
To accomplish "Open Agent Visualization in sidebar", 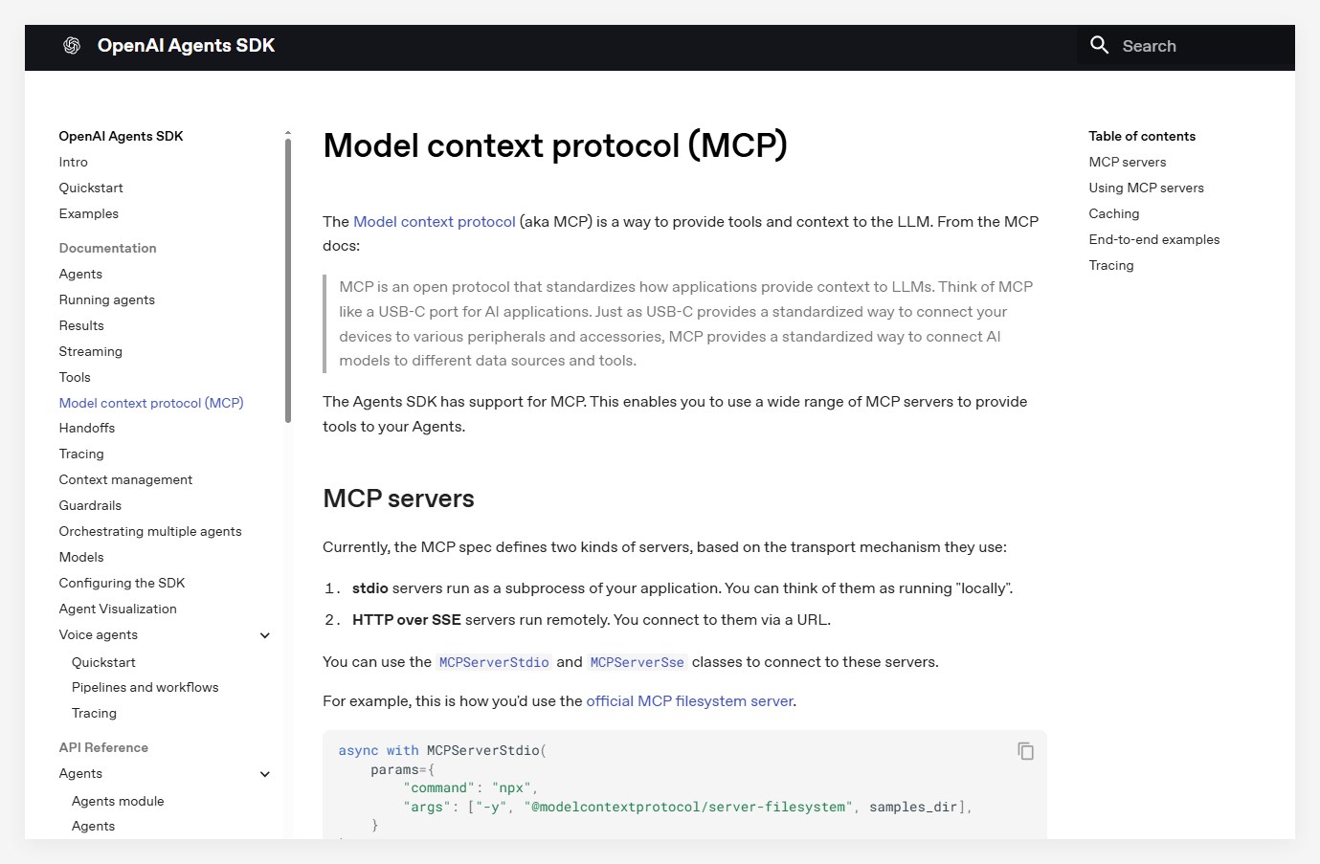I will point(118,609).
